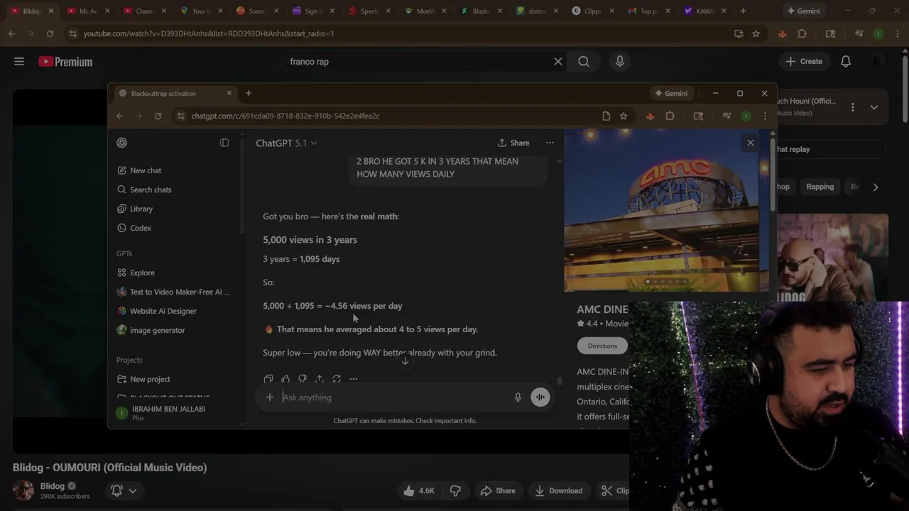909x511 pixels.
Task: Collapse ChatGPT sidebar with the panel icon
Action: tap(224, 143)
